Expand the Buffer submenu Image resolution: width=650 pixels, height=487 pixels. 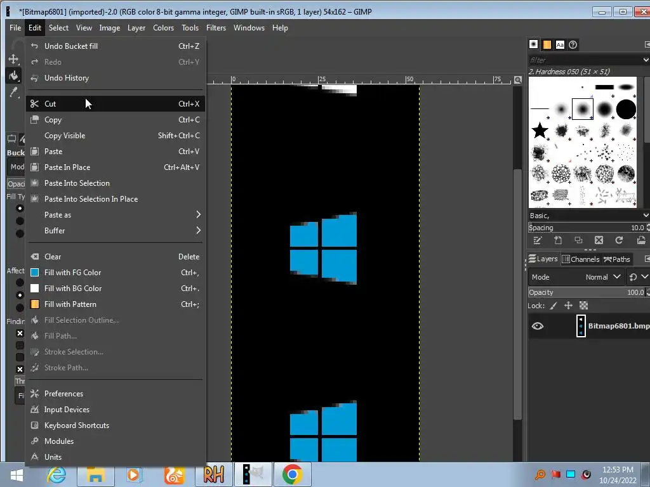click(116, 230)
